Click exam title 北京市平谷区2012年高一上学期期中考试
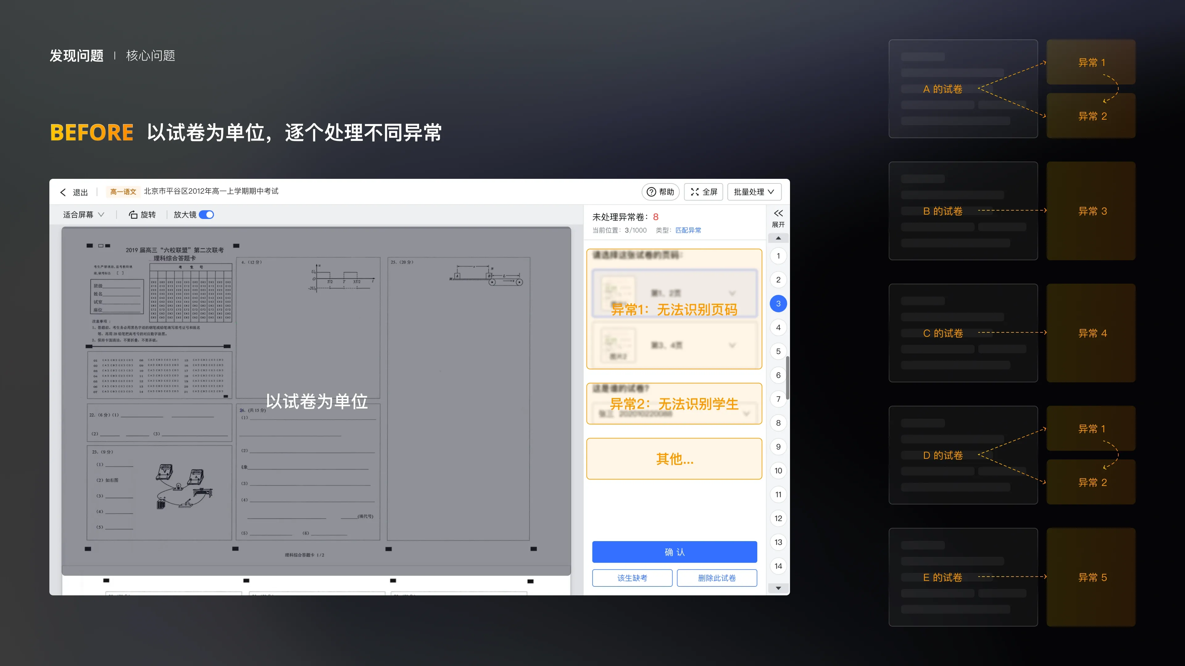This screenshot has height=666, width=1185. pos(211,191)
